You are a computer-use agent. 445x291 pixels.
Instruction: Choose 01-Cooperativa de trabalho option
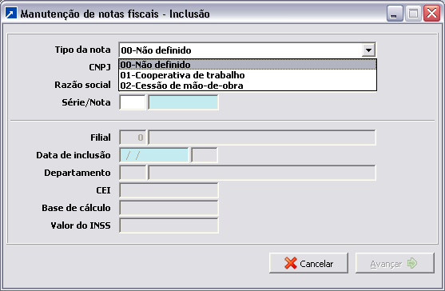(248, 75)
